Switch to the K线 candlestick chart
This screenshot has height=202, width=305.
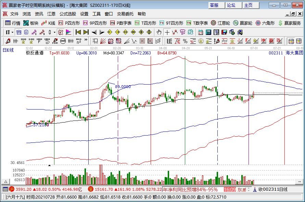coord(48,23)
